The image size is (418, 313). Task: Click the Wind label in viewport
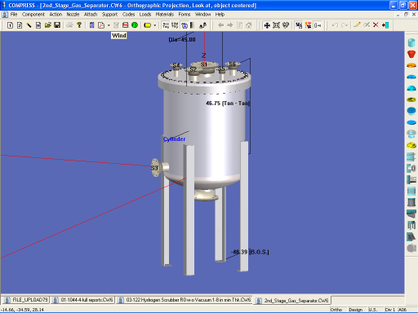119,36
